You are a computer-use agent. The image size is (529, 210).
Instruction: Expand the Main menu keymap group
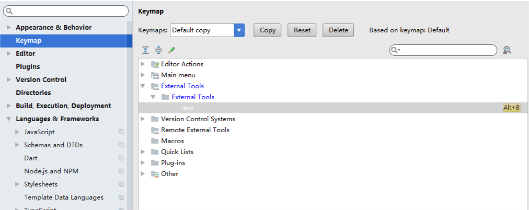tap(143, 75)
